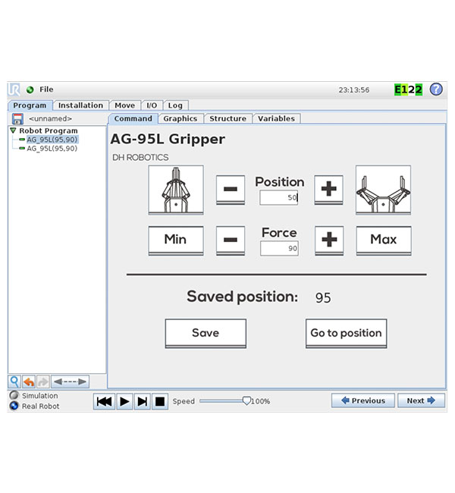The width and height of the screenshot is (455, 493).
Task: Select the Variables sub-tab
Action: pos(276,118)
